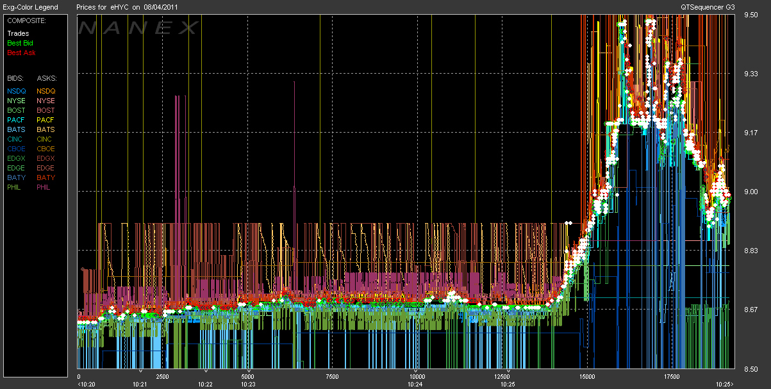Screen dimensions: 771x389
Task: Click the ASKS: column header
Action: [47, 78]
